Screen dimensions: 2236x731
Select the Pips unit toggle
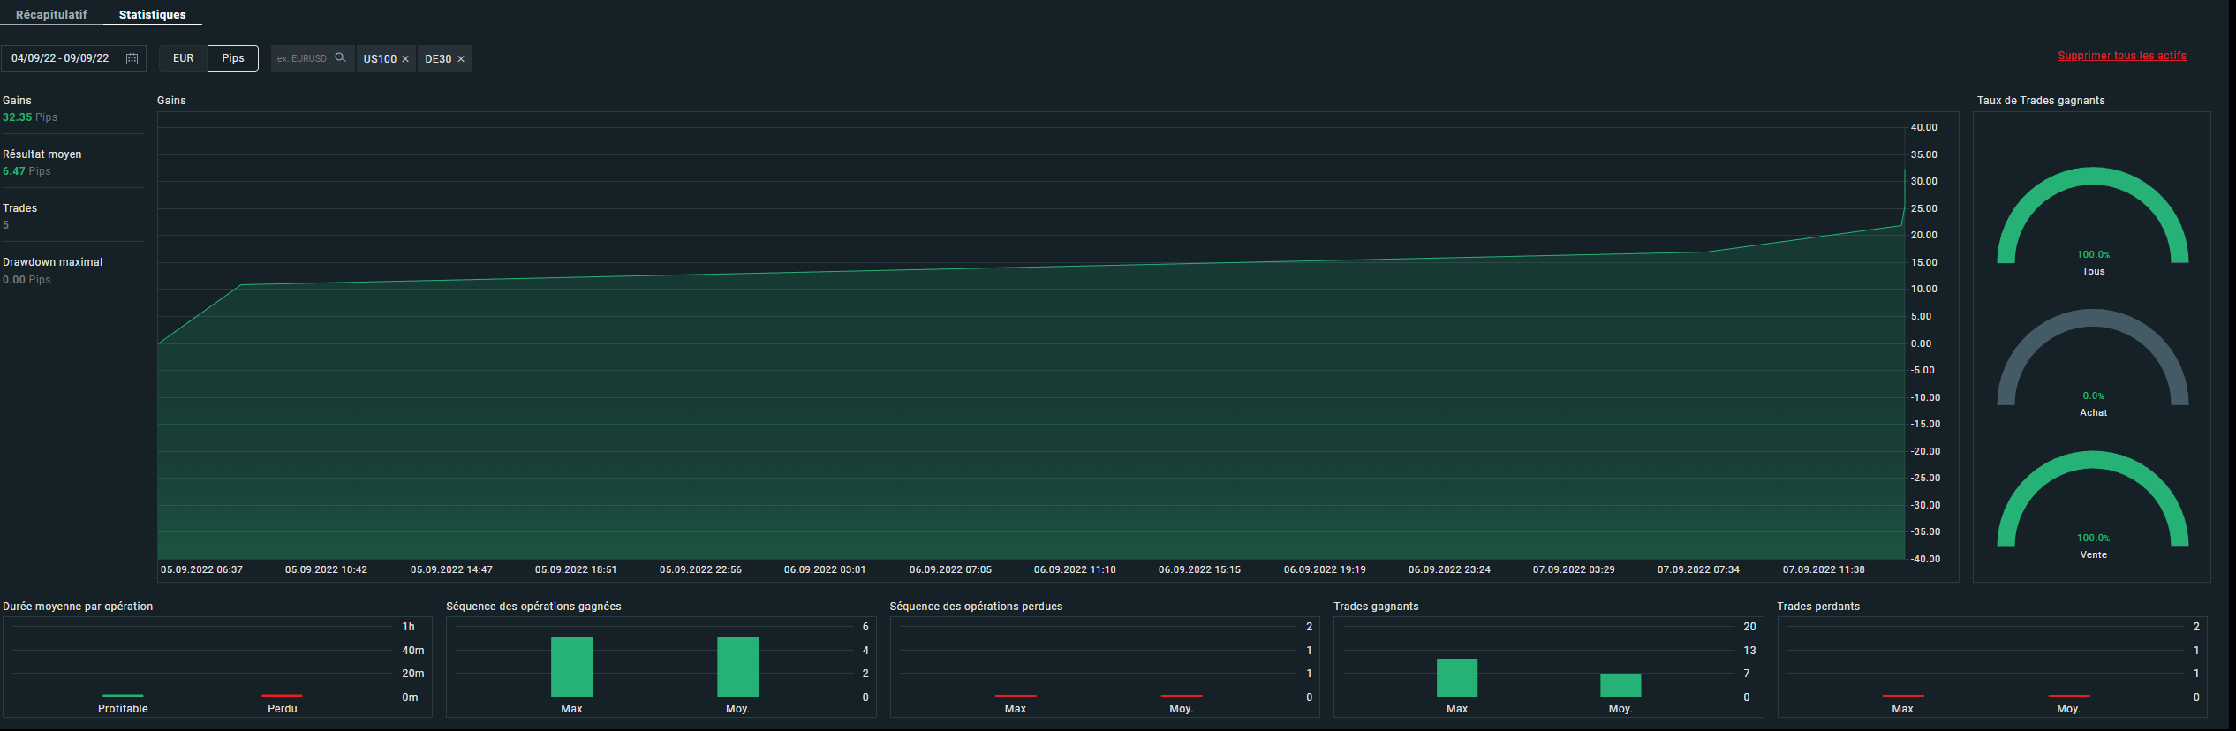(x=233, y=58)
